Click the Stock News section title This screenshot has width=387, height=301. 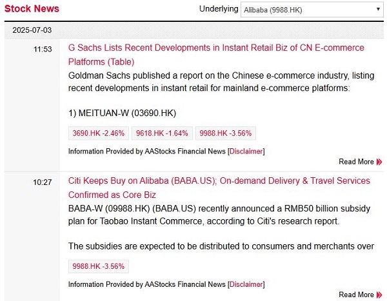point(32,8)
